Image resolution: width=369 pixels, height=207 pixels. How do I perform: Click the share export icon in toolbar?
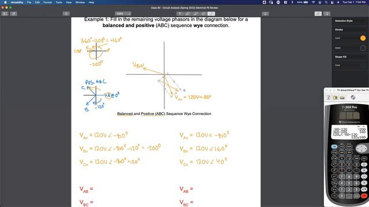click(66, 14)
